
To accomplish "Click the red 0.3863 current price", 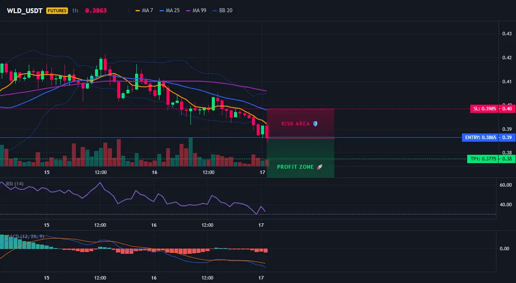I will [96, 10].
